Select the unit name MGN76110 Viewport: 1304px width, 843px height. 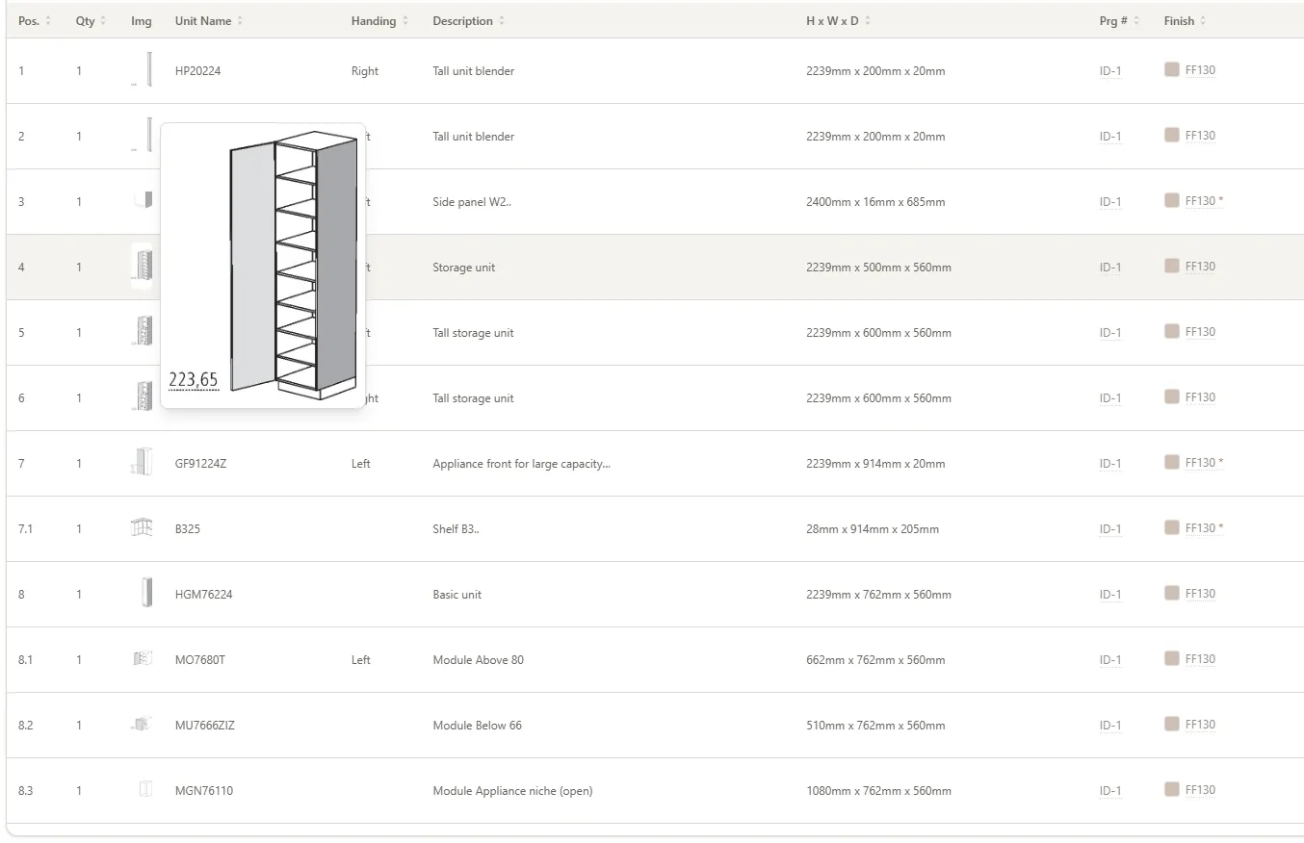pyautogui.click(x=204, y=791)
